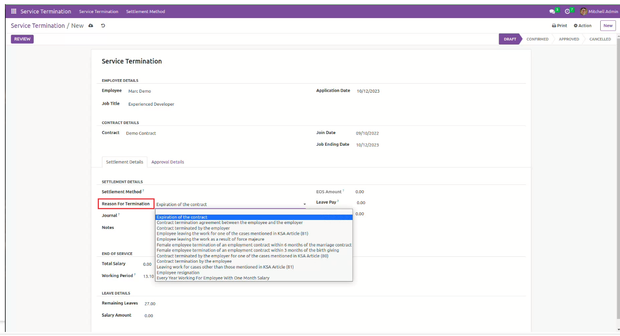Choose 'Employee leaving the work… KSA Article (81)' option
This screenshot has height=336, width=620.
tap(254, 233)
